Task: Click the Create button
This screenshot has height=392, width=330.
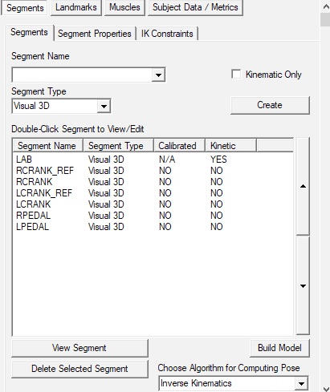Action: coord(270,105)
